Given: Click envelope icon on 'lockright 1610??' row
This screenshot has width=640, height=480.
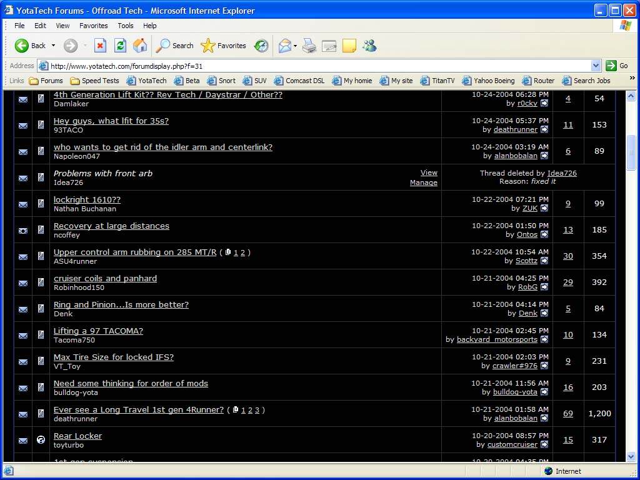Looking at the screenshot, I should pos(23,204).
